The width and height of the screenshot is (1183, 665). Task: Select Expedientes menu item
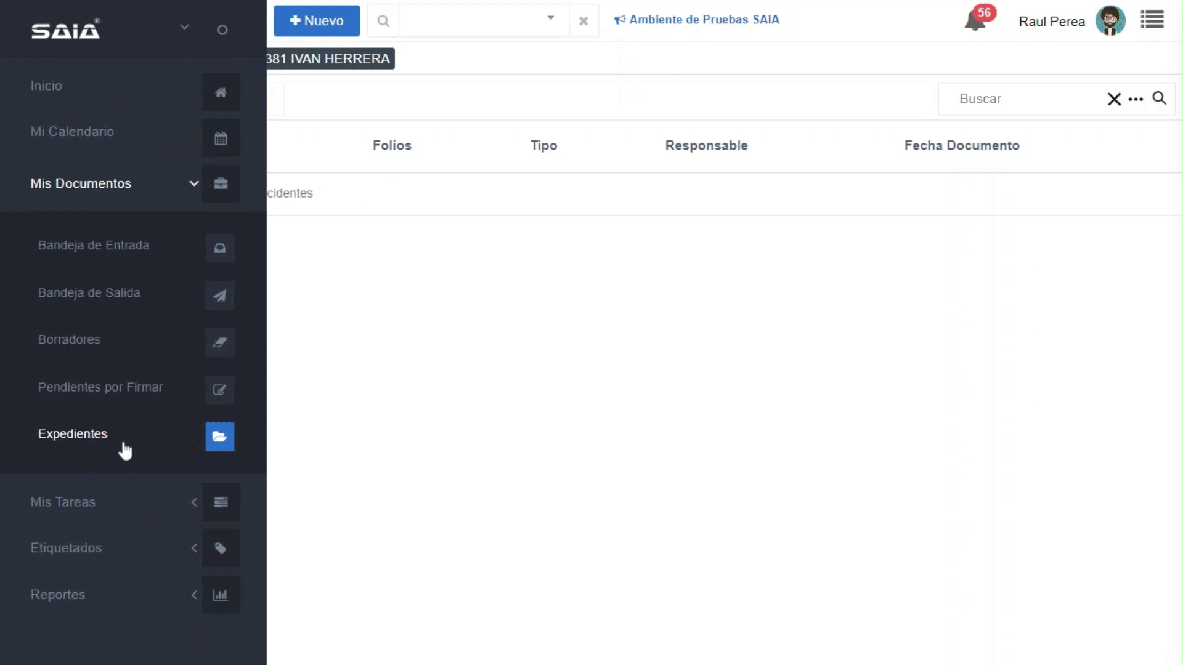[x=73, y=434]
